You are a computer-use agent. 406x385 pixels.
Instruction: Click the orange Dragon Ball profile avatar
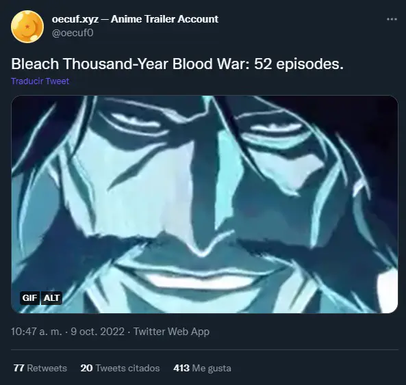[x=27, y=27]
